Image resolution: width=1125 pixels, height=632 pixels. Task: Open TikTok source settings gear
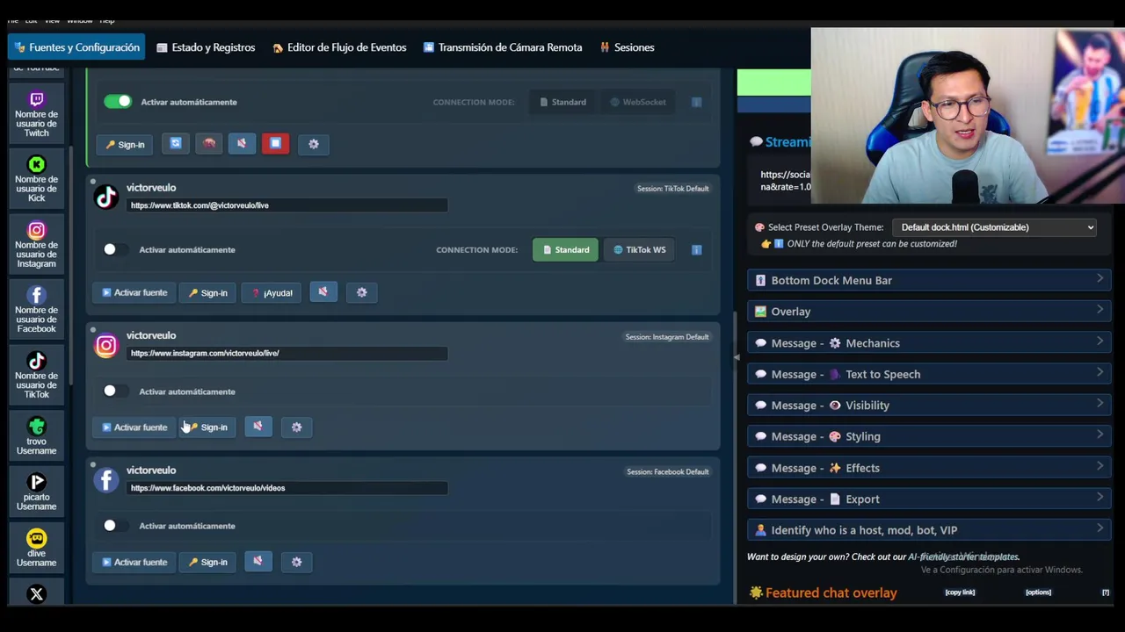pos(361,292)
